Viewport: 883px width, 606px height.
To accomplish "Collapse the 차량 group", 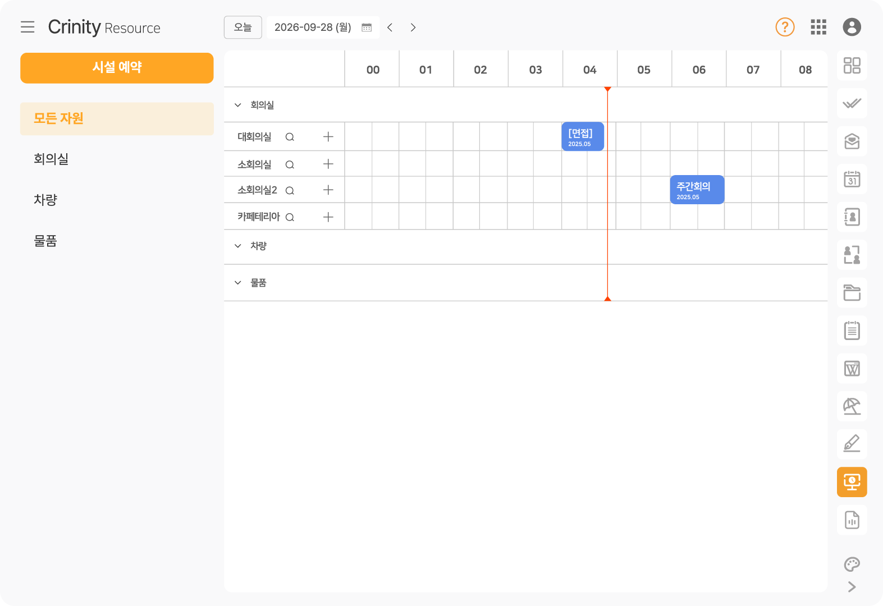I will (238, 246).
